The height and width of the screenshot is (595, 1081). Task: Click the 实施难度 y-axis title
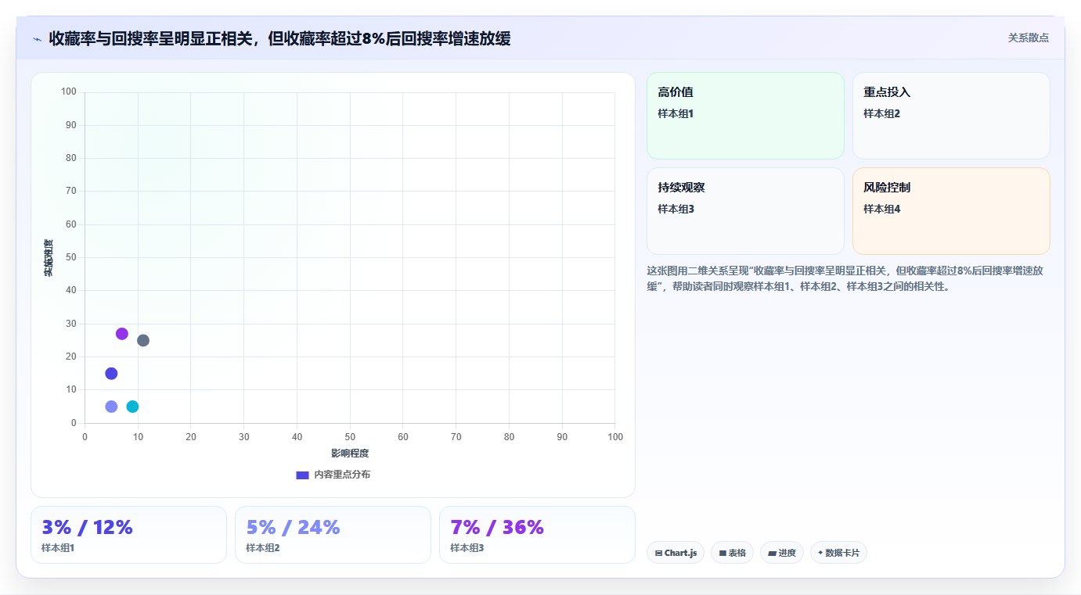(49, 258)
